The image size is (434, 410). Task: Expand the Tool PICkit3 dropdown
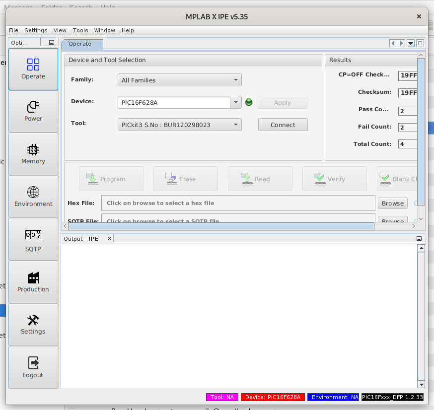(180, 125)
